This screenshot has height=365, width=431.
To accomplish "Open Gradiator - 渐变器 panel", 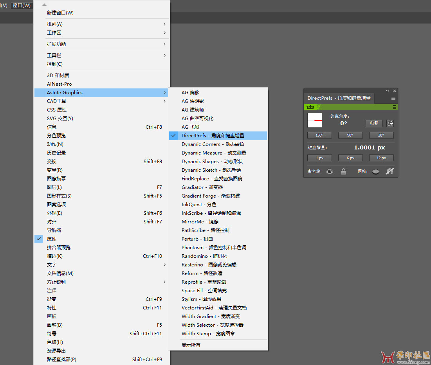I will [218, 187].
